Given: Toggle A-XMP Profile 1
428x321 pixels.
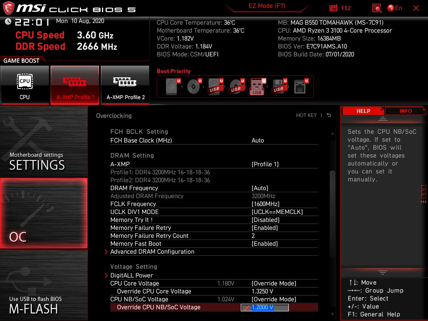Looking at the screenshot, I should 75,85.
